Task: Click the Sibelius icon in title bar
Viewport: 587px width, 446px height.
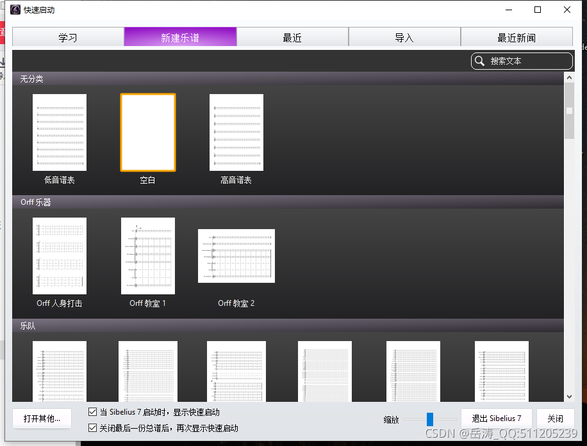Action: pos(15,10)
